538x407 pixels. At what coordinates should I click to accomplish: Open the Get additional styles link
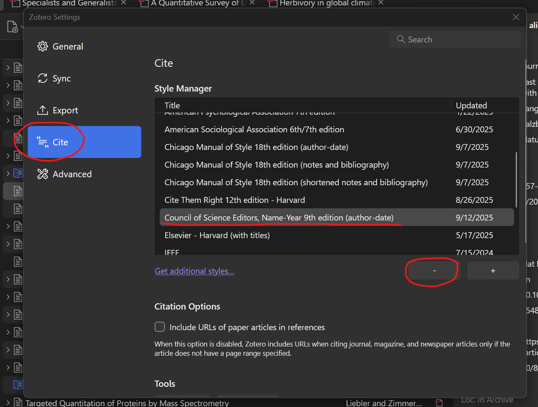pos(195,271)
